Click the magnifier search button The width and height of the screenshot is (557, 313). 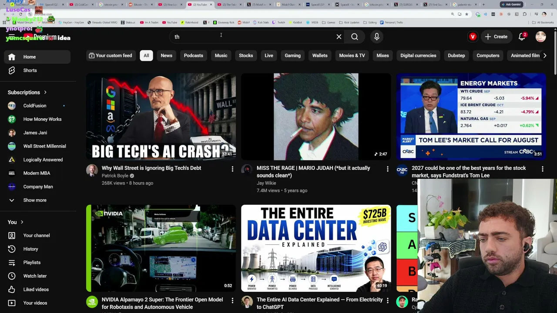[x=355, y=37]
